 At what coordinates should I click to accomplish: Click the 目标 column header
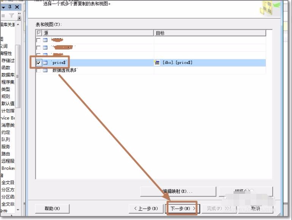(210, 33)
